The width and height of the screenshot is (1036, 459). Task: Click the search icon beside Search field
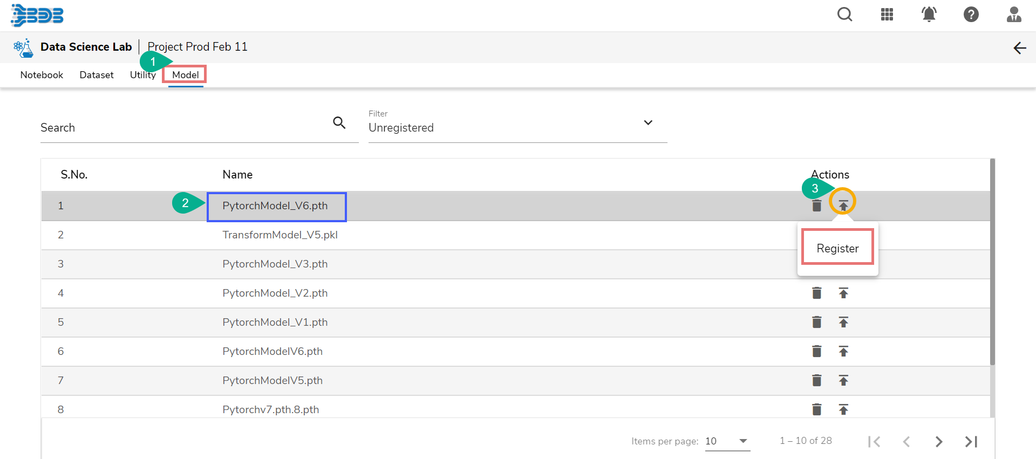tap(339, 123)
